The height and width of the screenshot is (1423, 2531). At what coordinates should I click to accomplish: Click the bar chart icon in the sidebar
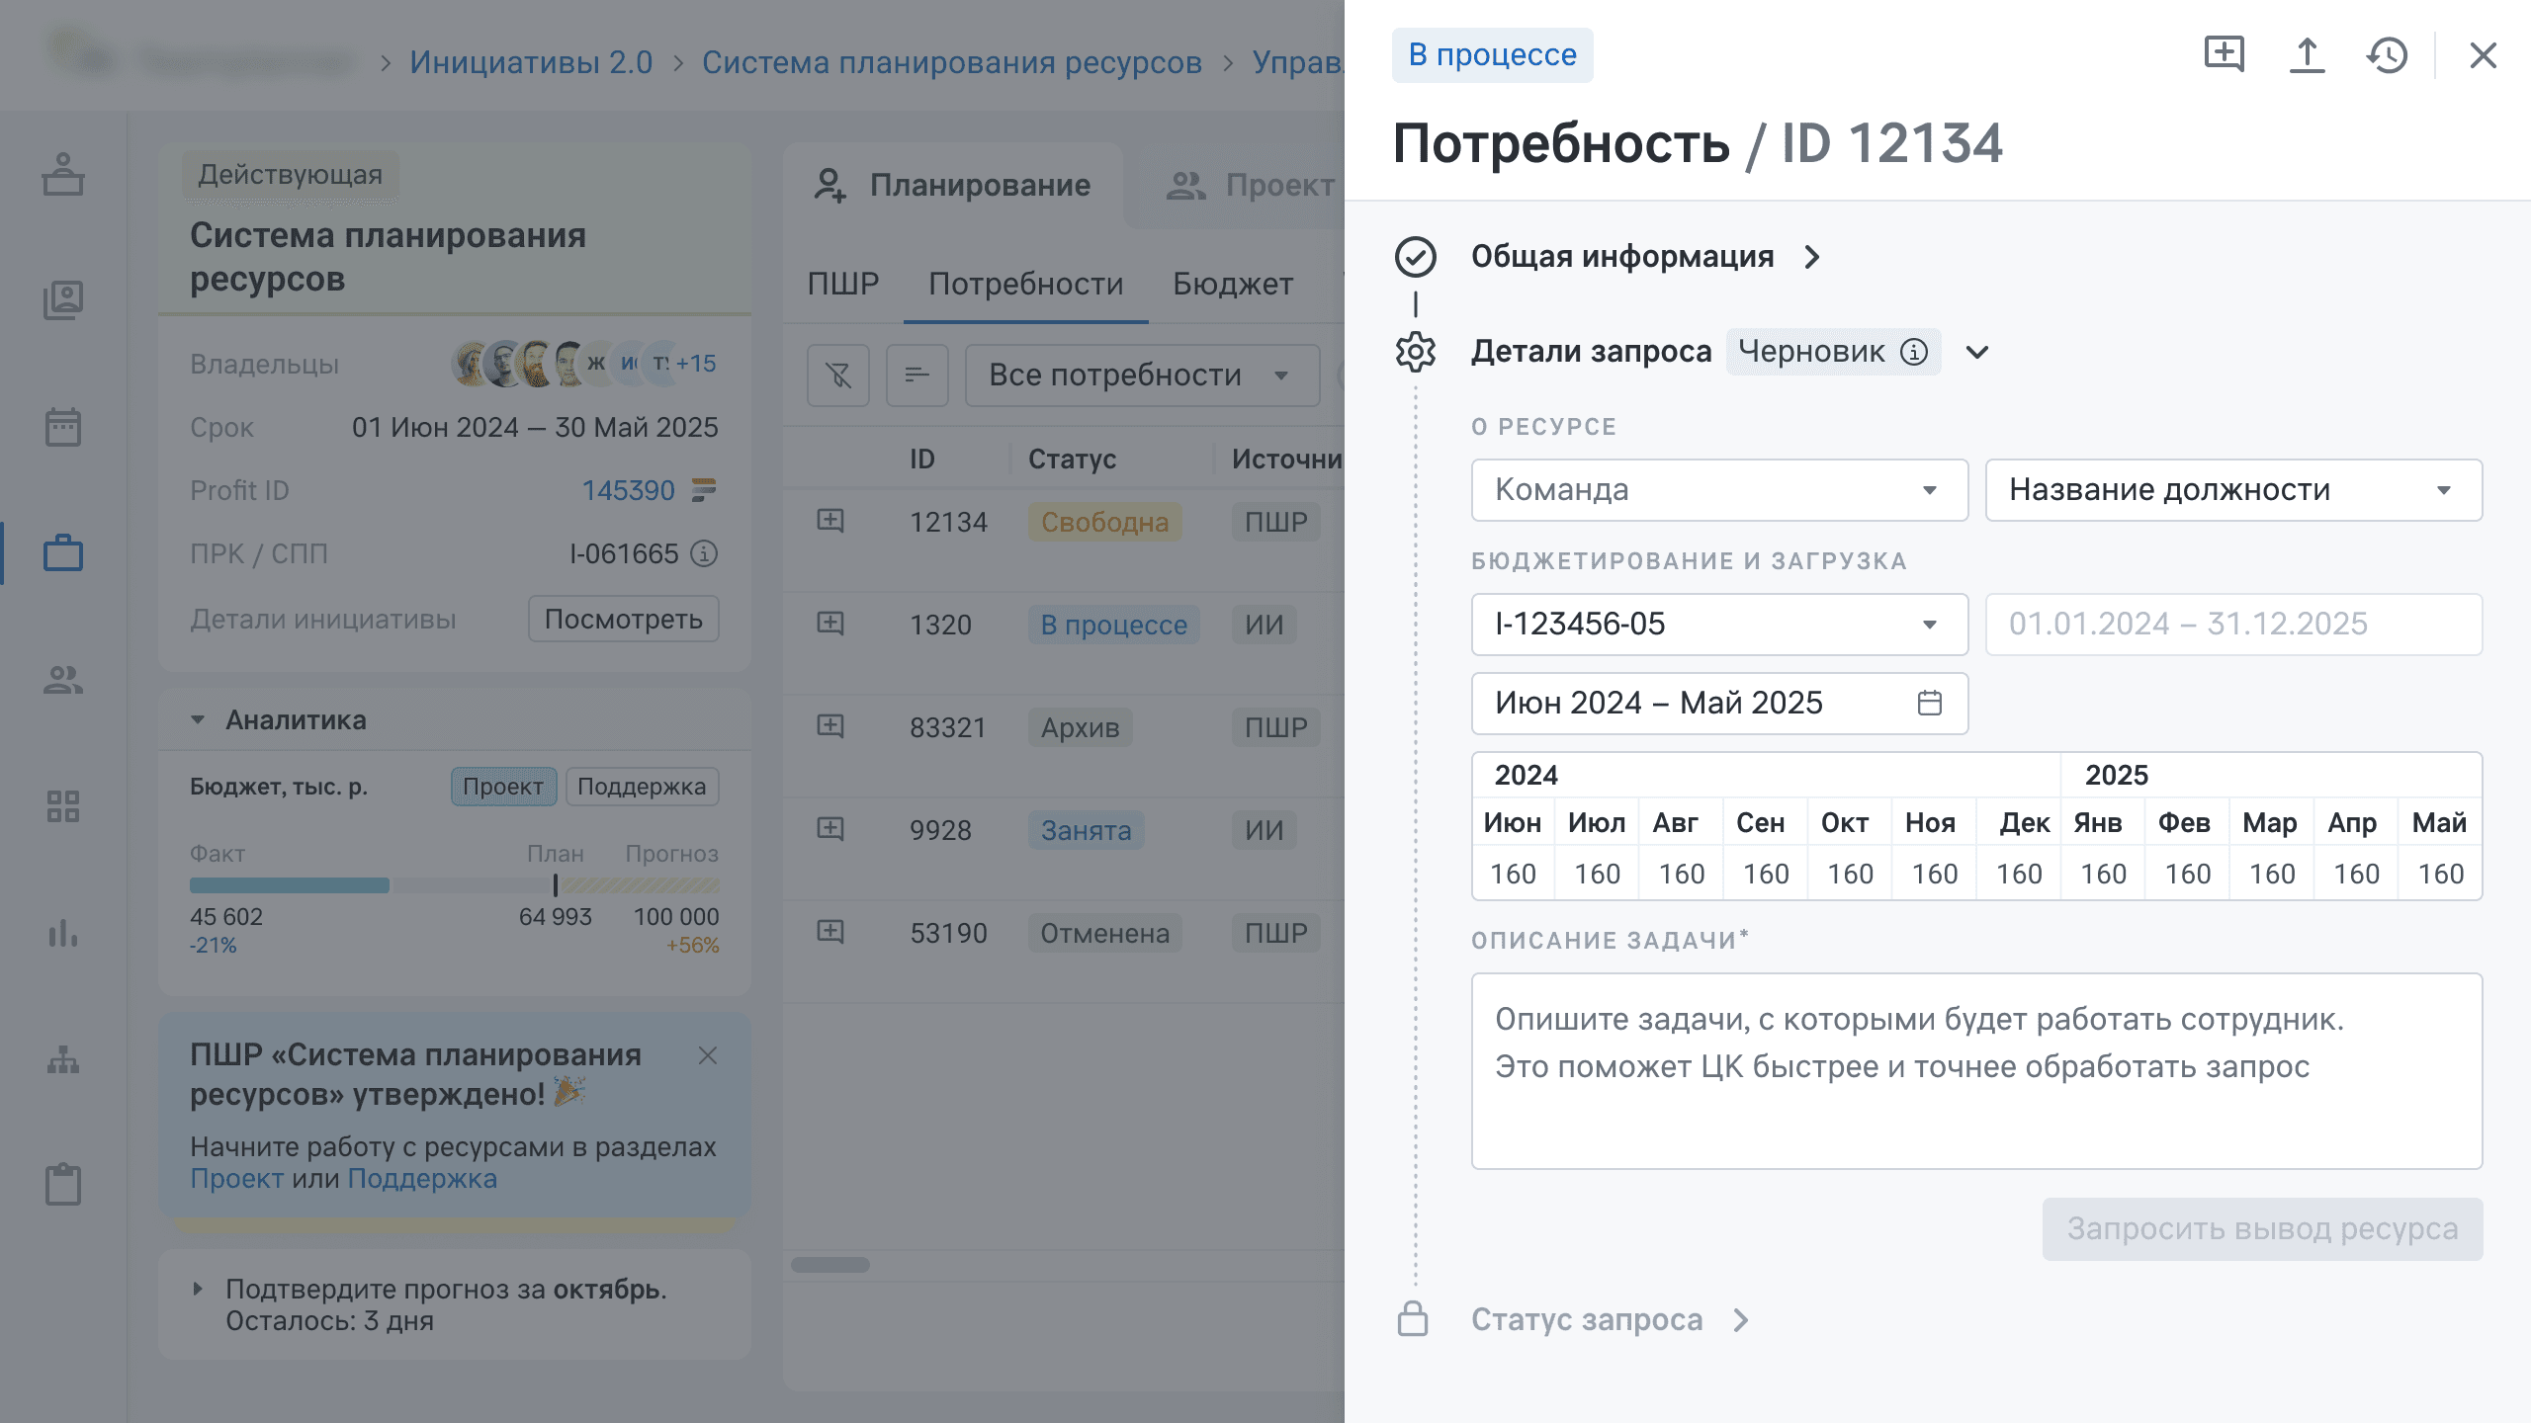tap(63, 933)
